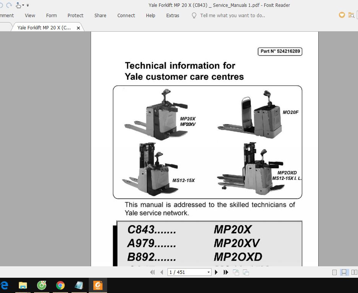Click the MS12-15X label text
Image resolution: width=358 pixels, height=293 pixels.
pos(183,180)
